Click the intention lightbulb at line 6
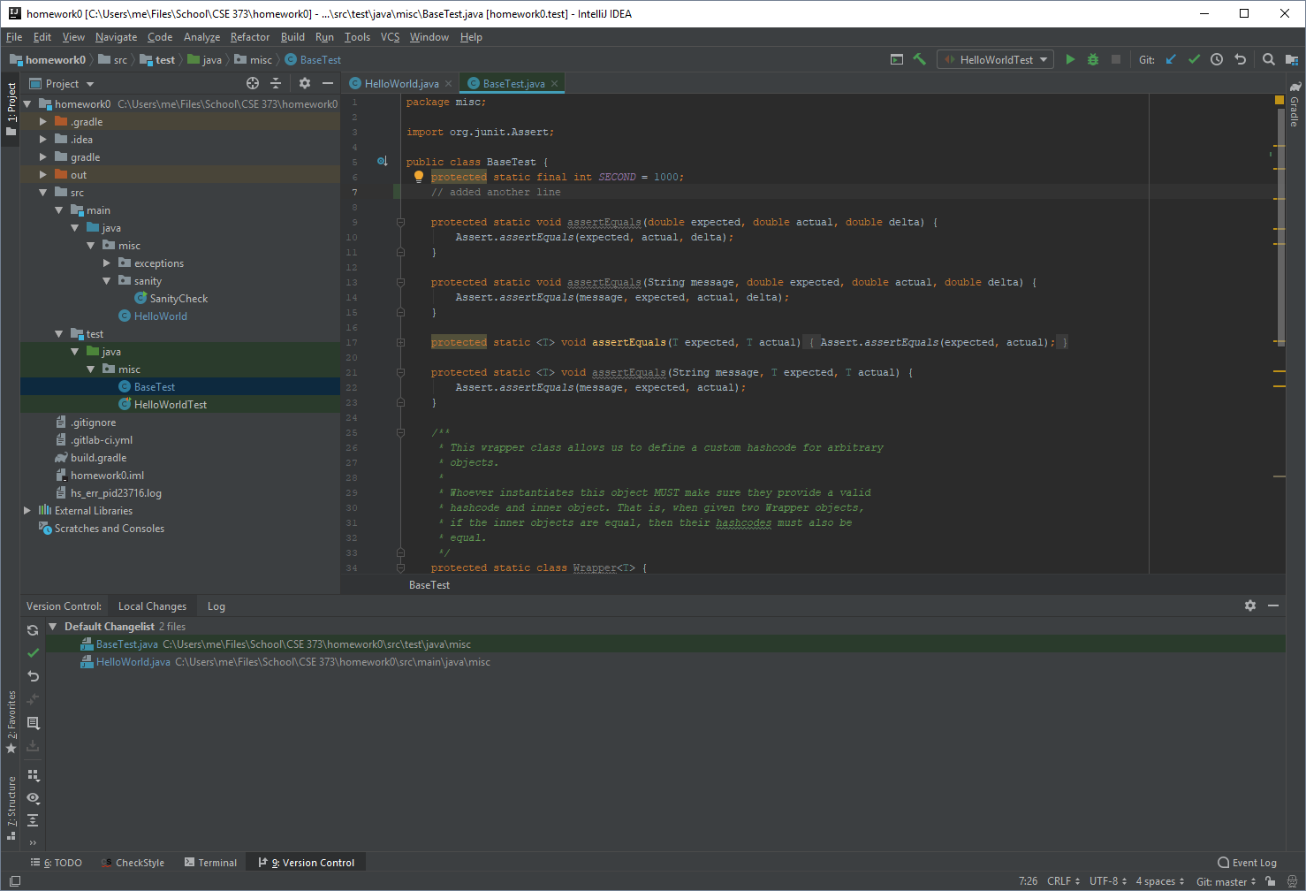The height and width of the screenshot is (891, 1306). click(419, 176)
